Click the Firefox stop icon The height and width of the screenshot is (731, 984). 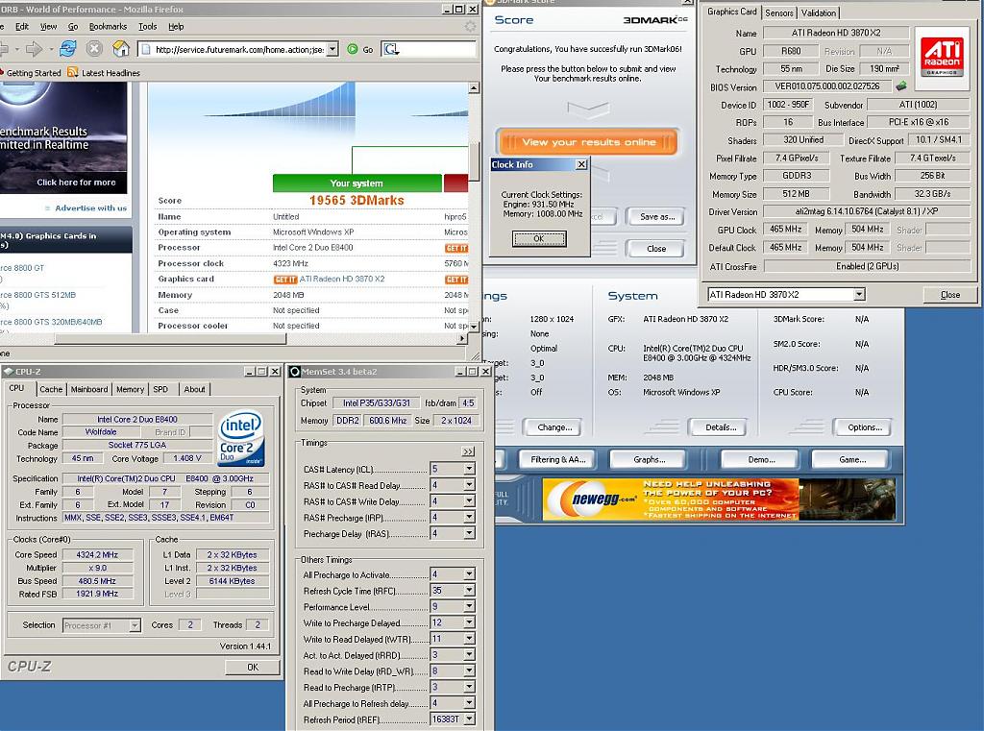tap(94, 48)
